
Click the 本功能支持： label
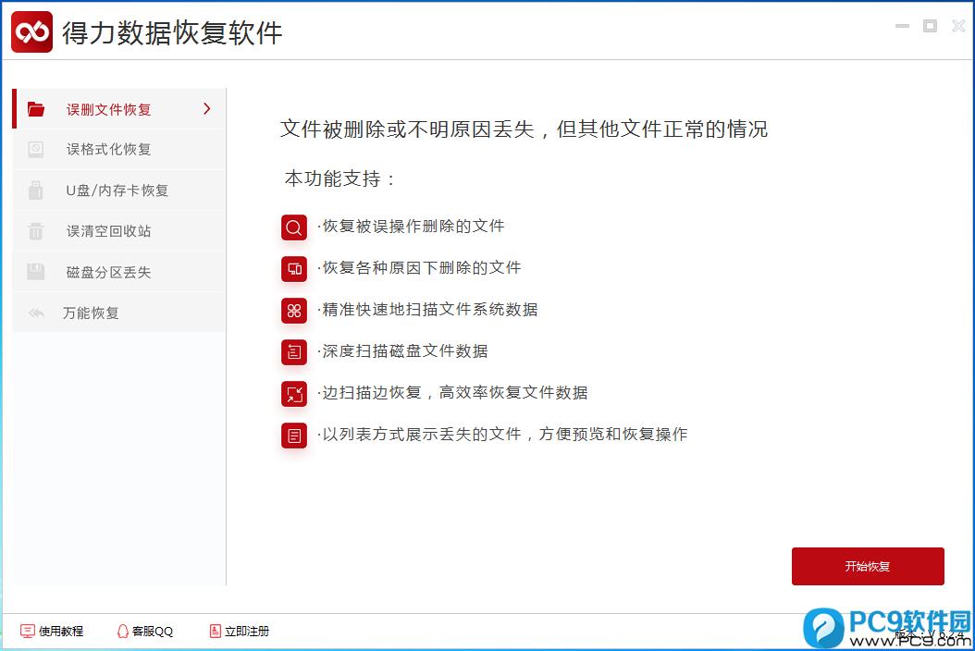340,179
